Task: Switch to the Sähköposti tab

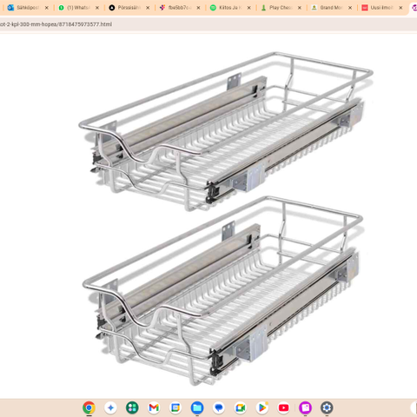Action: point(28,8)
